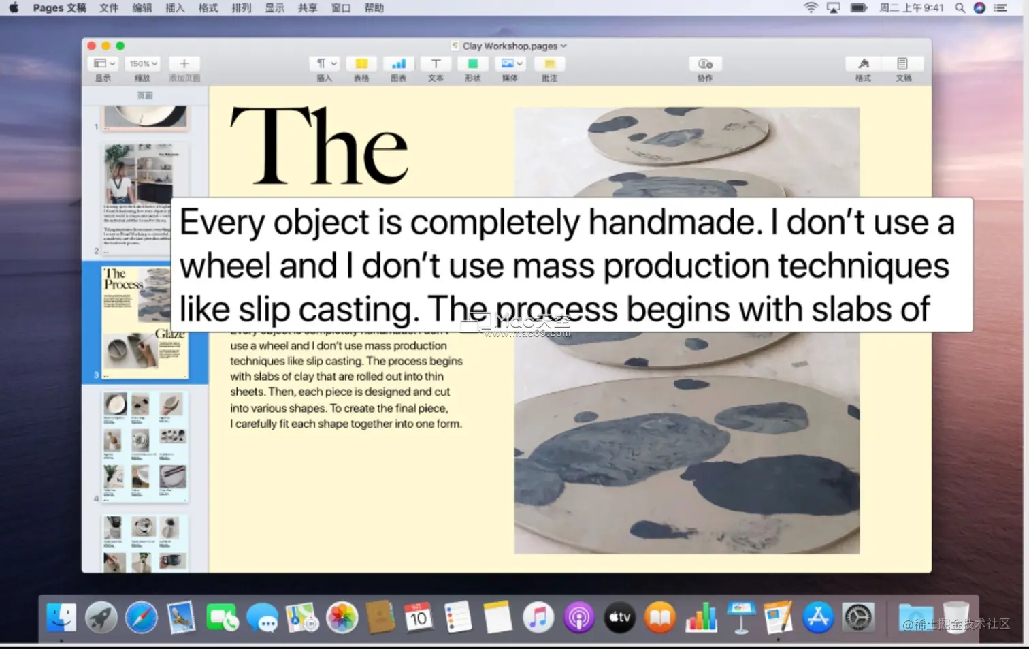1029x649 pixels.
Task: Add a text box with the 文本 icon
Action: [x=436, y=63]
